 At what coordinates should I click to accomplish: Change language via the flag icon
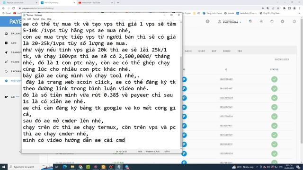pyautogui.click(x=250, y=21)
